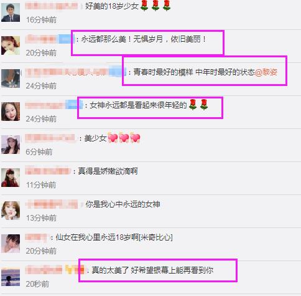The height and width of the screenshot is (296, 301).
Task: Open avatar beside '永远都那么美' comment
Action: pyautogui.click(x=11, y=45)
